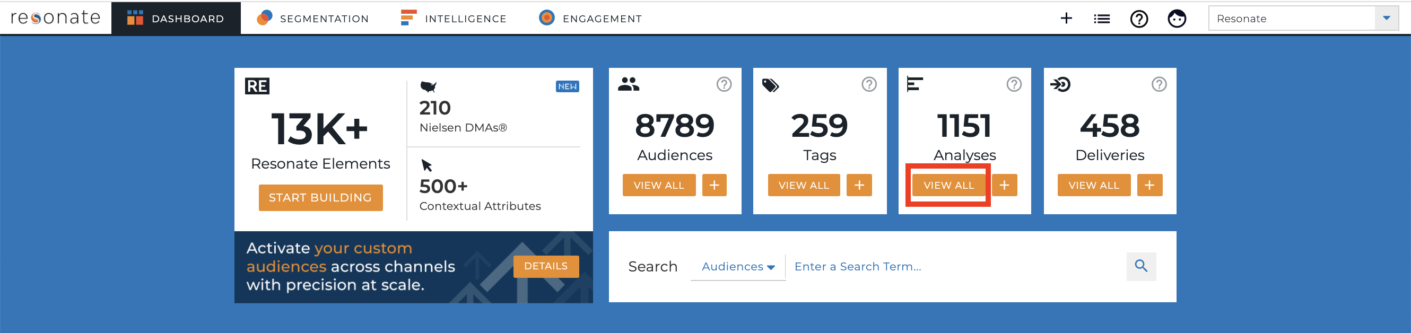The width and height of the screenshot is (1411, 333).
Task: Add a new Tag with plus
Action: coord(859,185)
